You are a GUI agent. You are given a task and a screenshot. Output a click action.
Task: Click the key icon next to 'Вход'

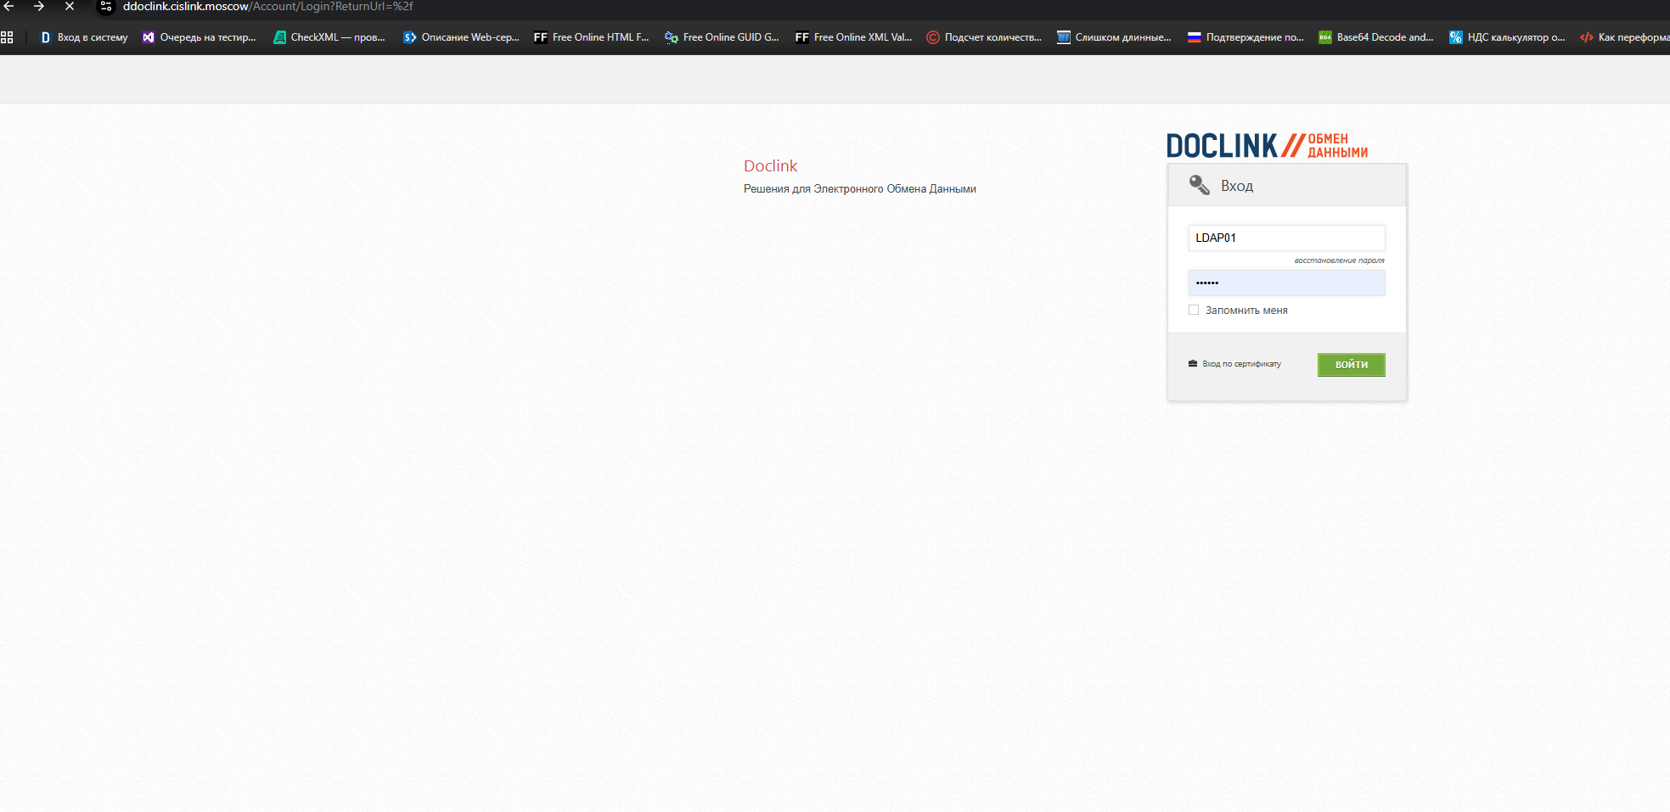click(1199, 185)
